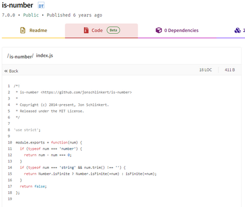245x207 pixels.
Task: Click the 411 B file size
Action: pyautogui.click(x=230, y=70)
